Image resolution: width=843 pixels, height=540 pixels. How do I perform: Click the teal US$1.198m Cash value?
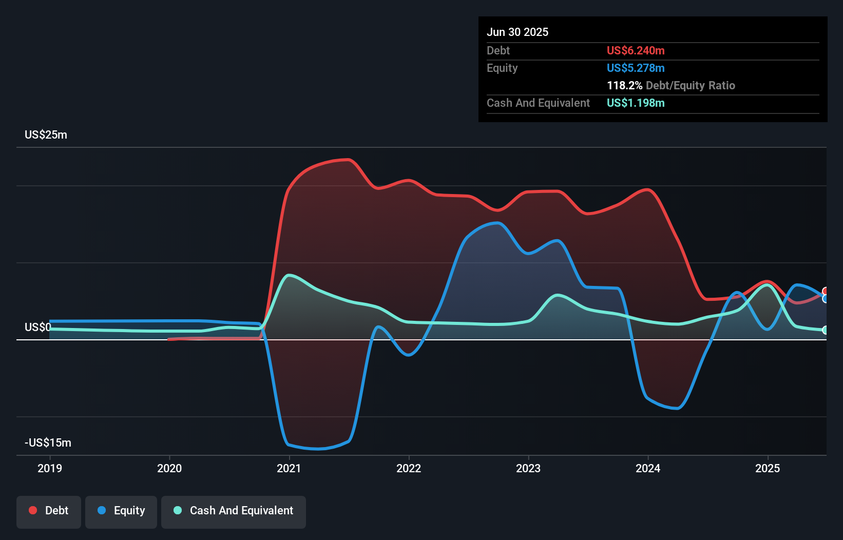[636, 103]
